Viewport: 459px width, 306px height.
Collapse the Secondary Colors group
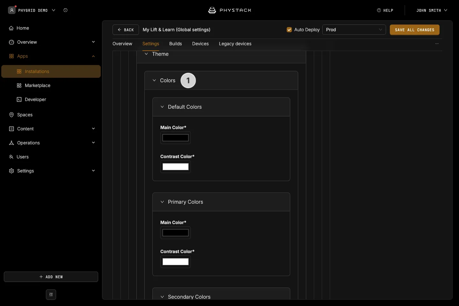tap(162, 297)
